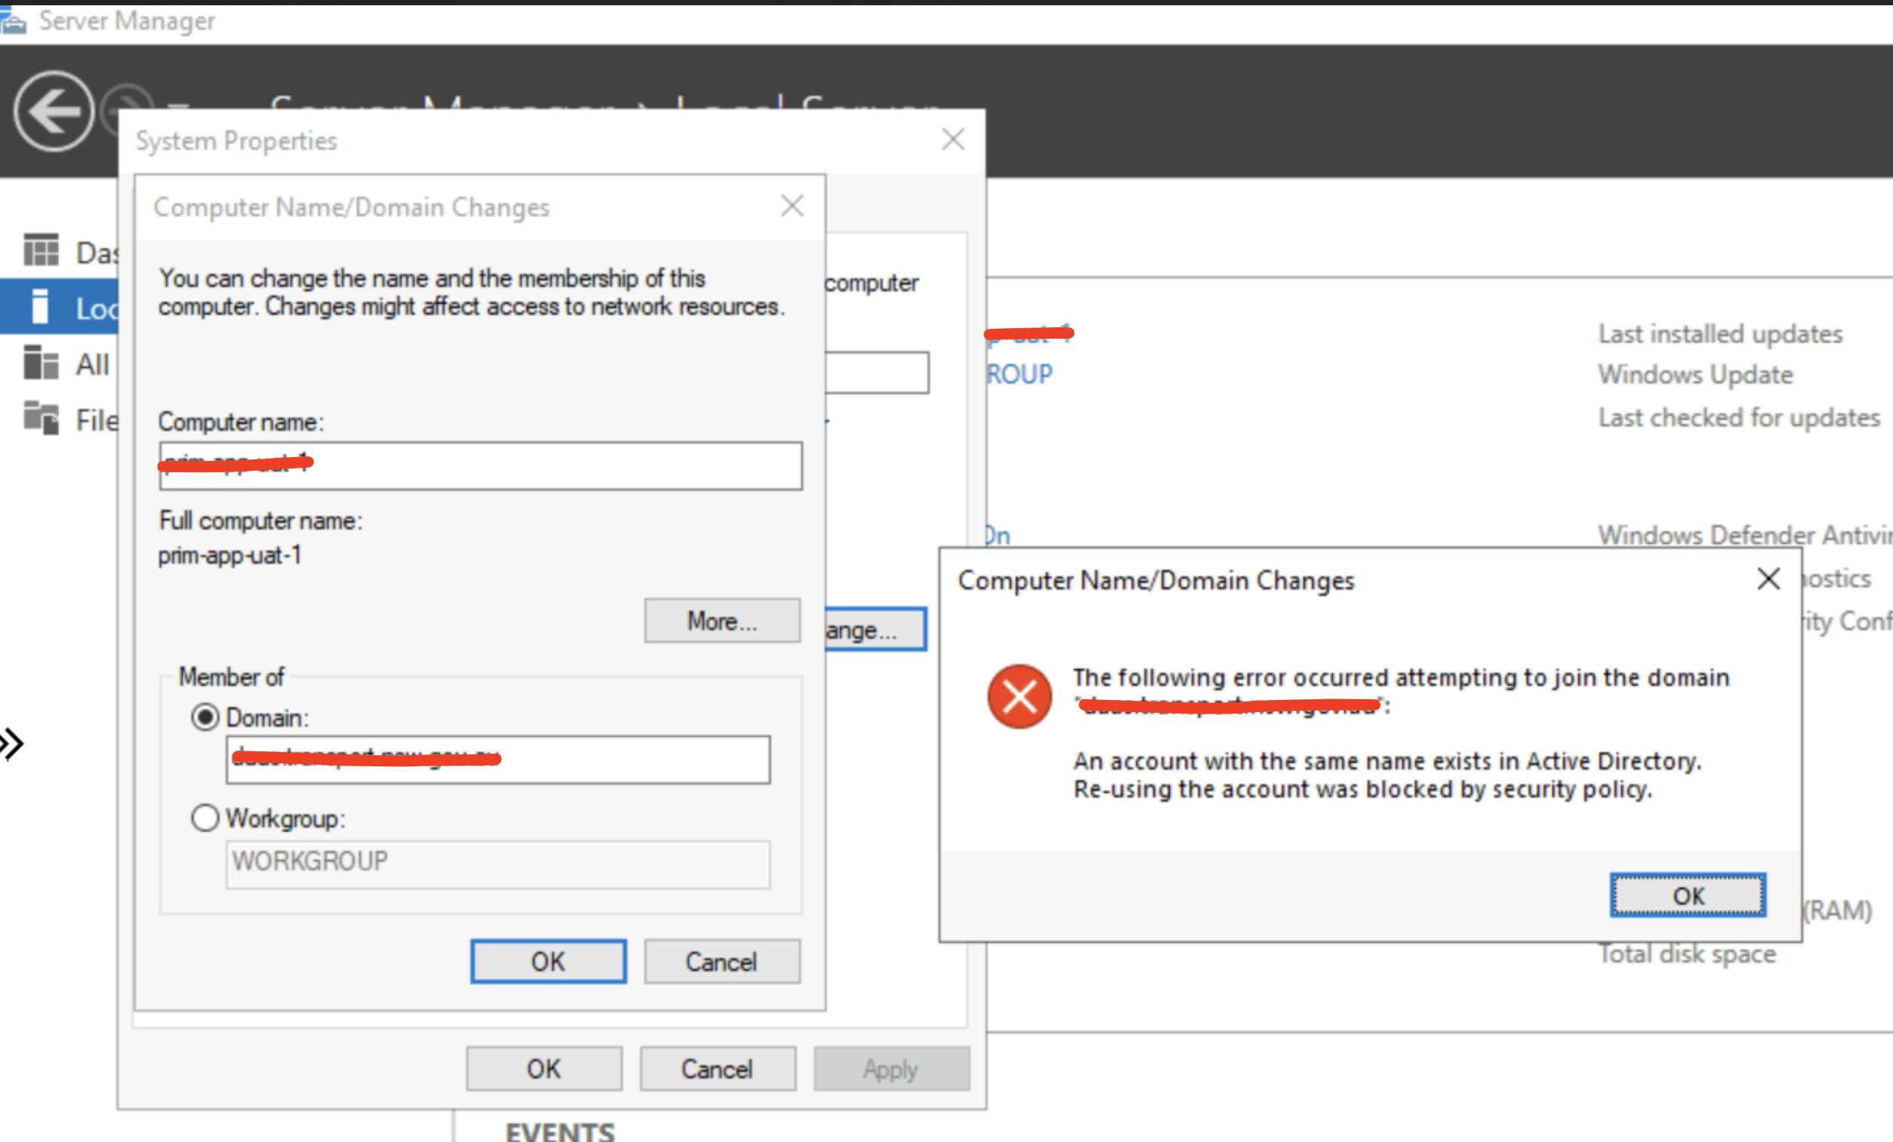Image resolution: width=1893 pixels, height=1142 pixels.
Task: Close the System Properties window
Action: pos(953,139)
